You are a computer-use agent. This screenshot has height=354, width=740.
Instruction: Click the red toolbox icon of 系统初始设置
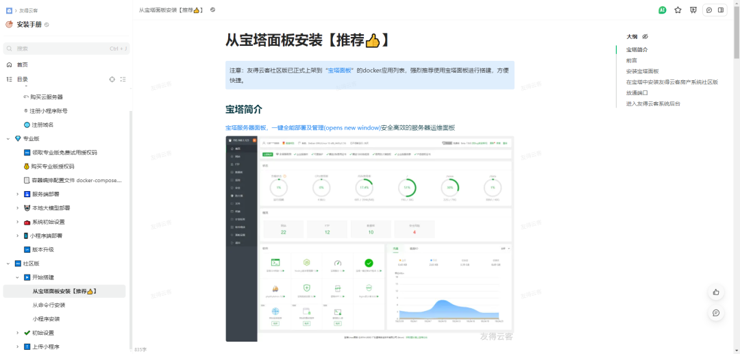pyautogui.click(x=27, y=222)
